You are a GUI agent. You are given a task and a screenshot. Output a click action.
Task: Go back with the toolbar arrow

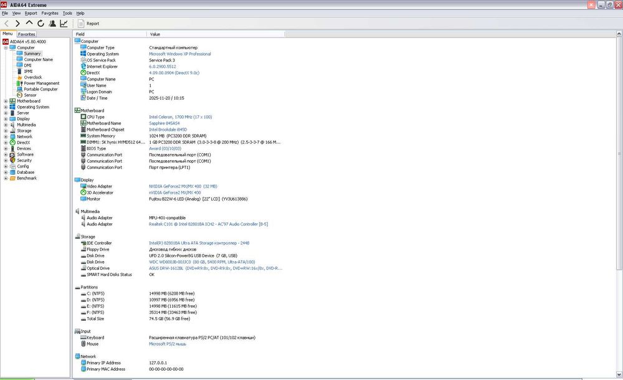pos(6,24)
